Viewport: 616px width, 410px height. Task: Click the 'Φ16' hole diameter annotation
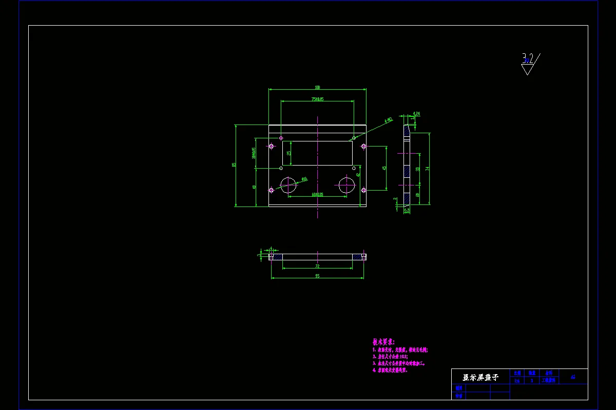pyautogui.click(x=304, y=179)
